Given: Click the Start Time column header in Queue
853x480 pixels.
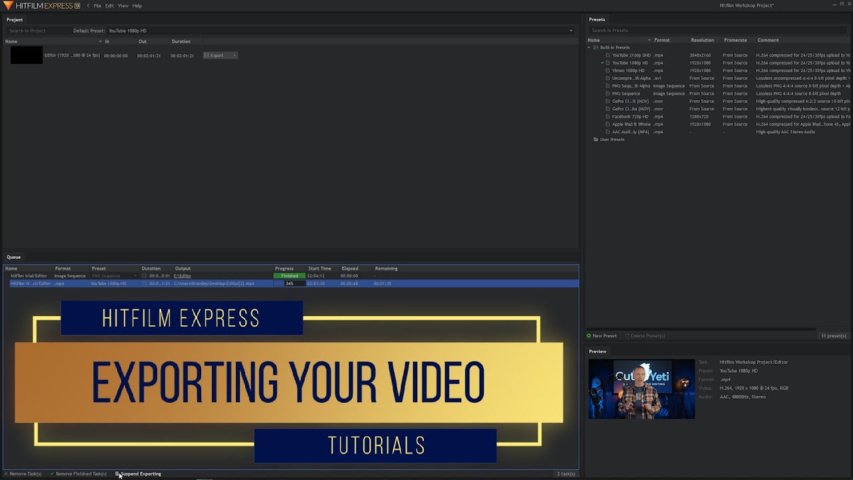Looking at the screenshot, I should coord(319,269).
